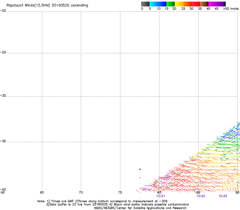
Task: Pick the green 15-20 knots color band
Action: pos(171,4)
